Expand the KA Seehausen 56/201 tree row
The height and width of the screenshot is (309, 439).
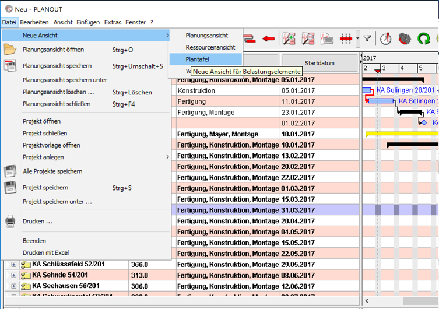point(13,286)
